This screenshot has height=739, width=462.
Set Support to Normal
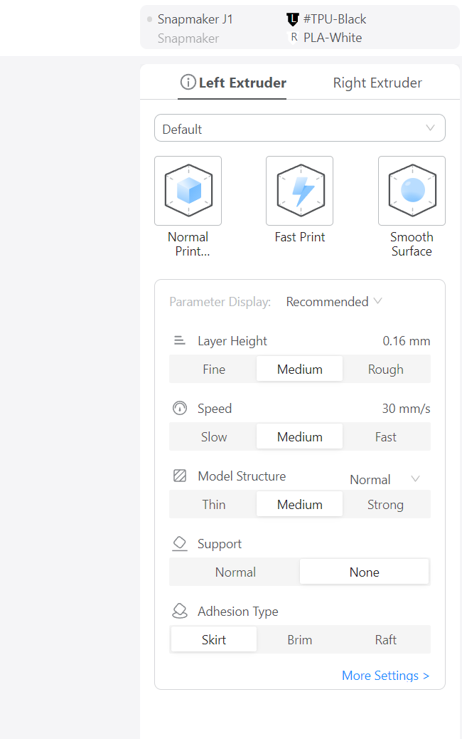(x=235, y=572)
